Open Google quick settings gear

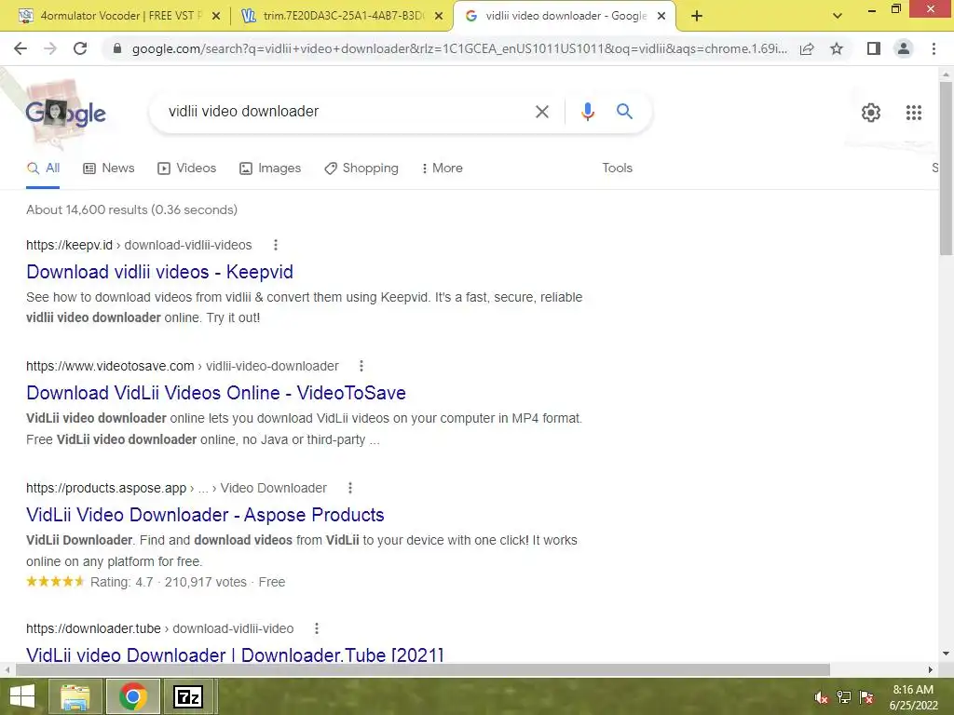pos(871,113)
